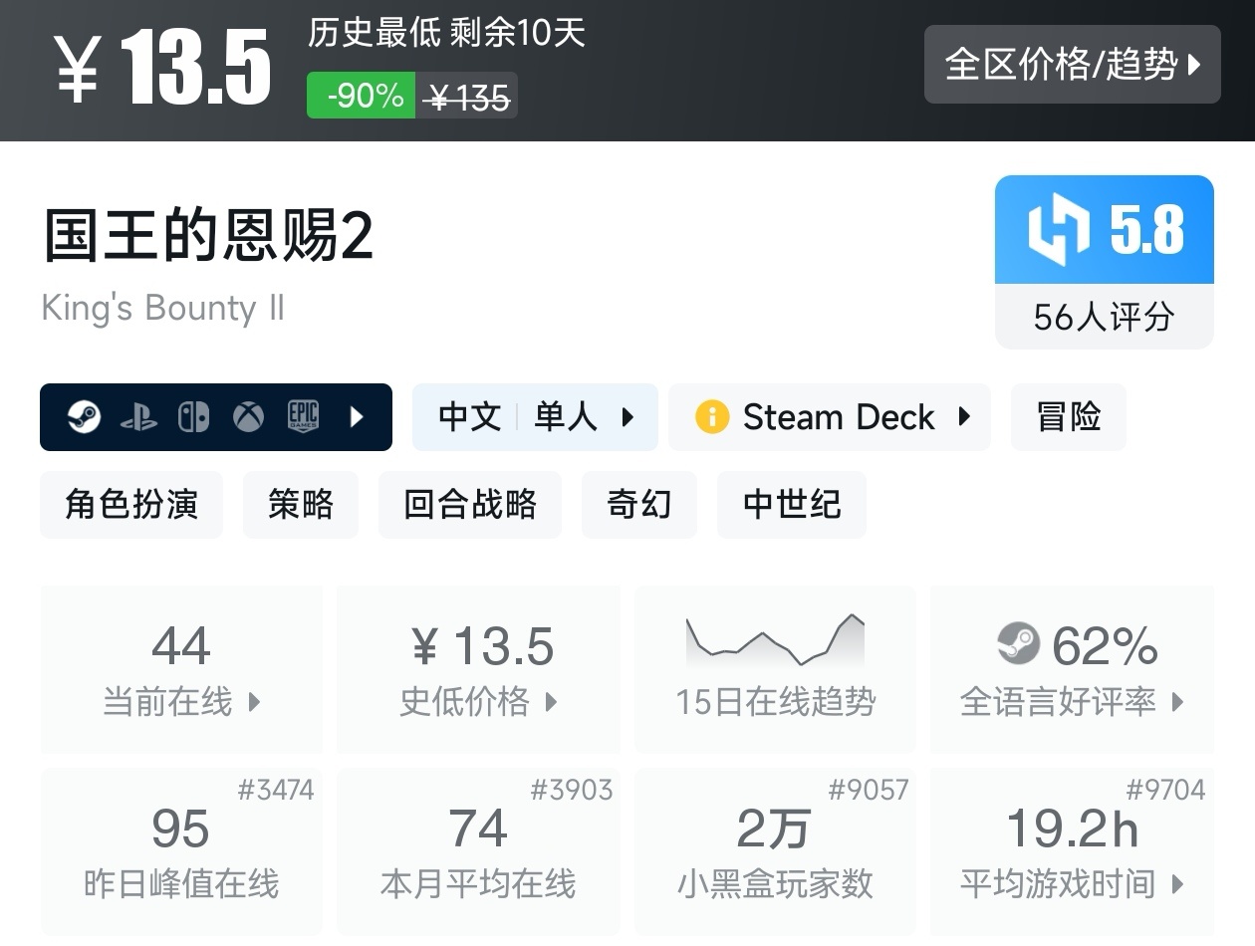
Task: Click the PlayStation platform icon
Action: click(x=138, y=418)
